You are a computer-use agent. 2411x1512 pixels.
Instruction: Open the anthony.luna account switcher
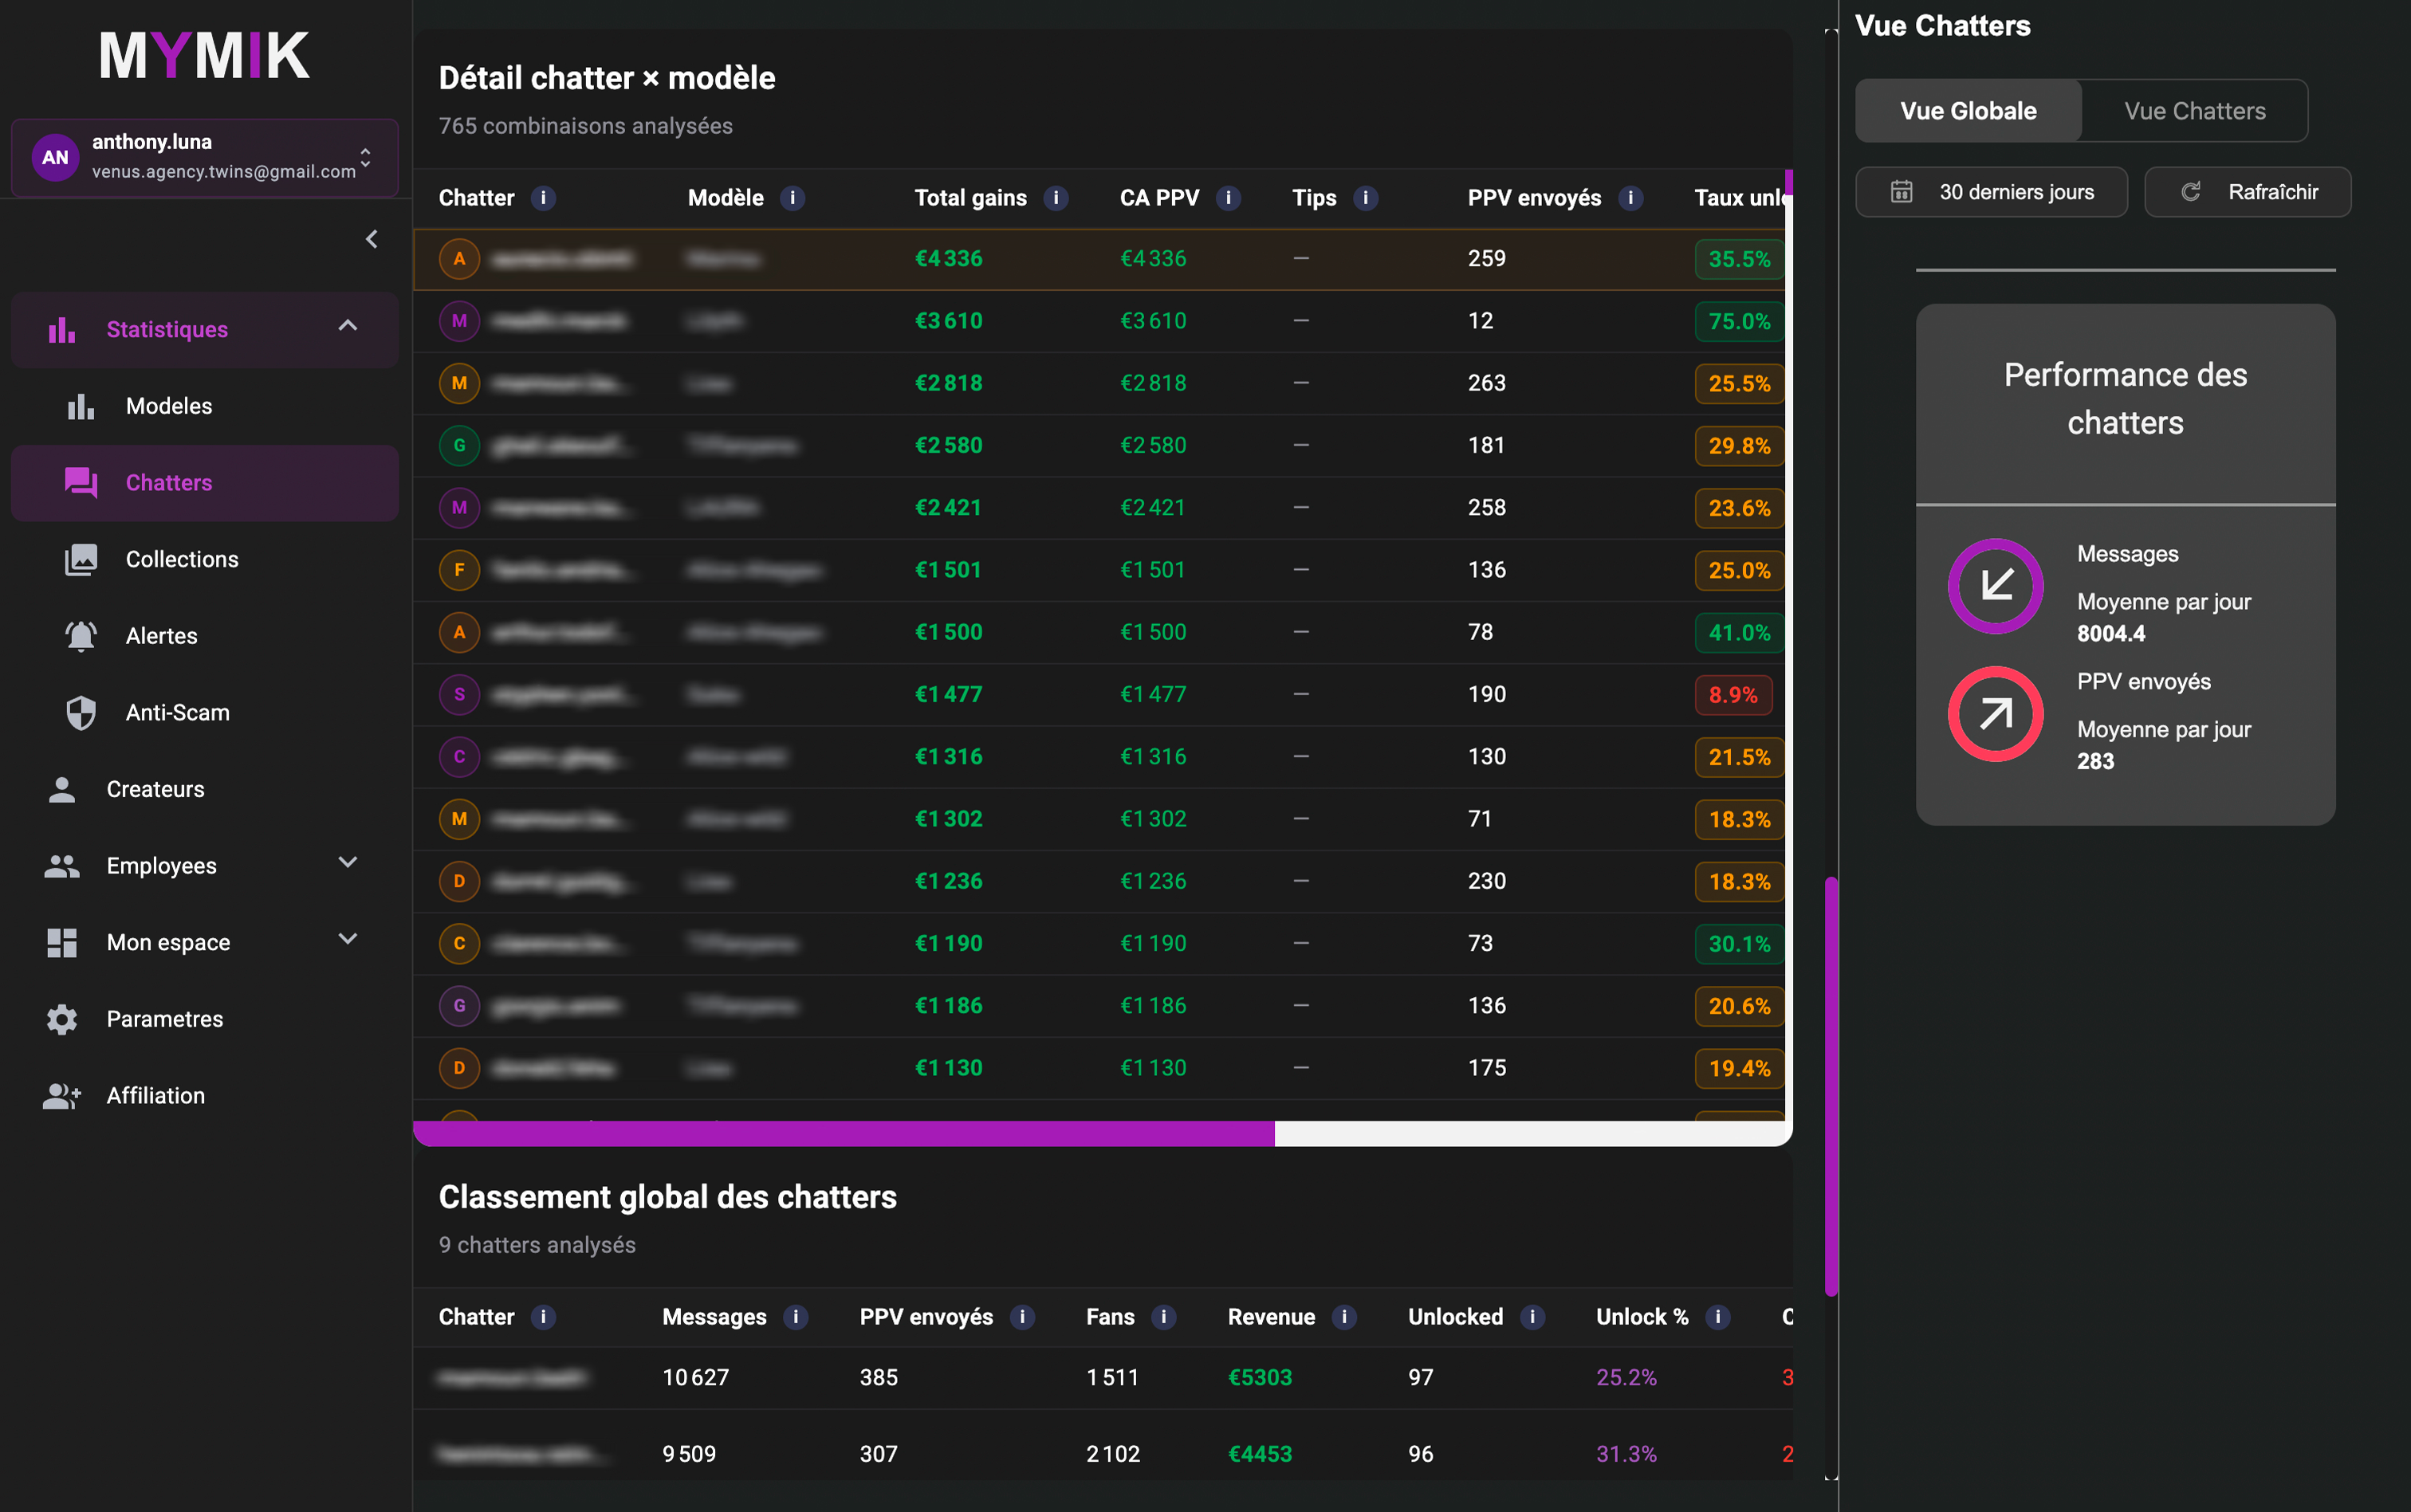(205, 157)
